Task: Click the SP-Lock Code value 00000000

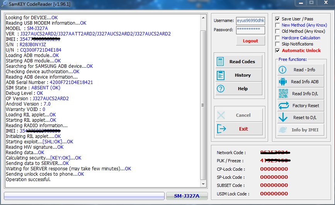Action: [274, 177]
